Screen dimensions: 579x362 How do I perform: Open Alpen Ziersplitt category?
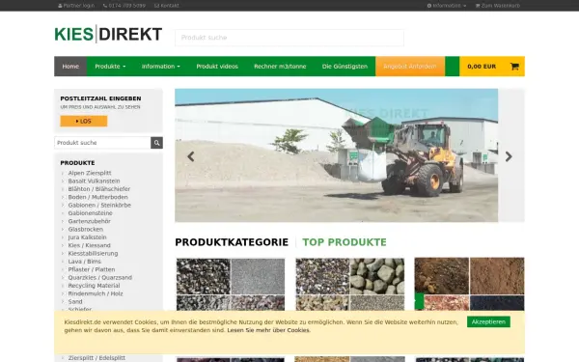90,173
